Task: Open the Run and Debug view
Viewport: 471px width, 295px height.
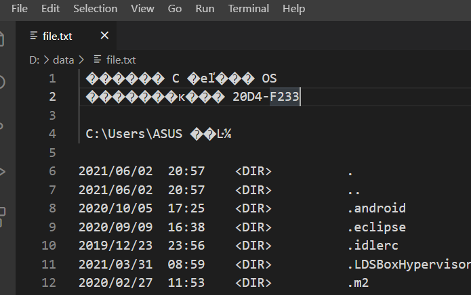Action: click(3, 171)
